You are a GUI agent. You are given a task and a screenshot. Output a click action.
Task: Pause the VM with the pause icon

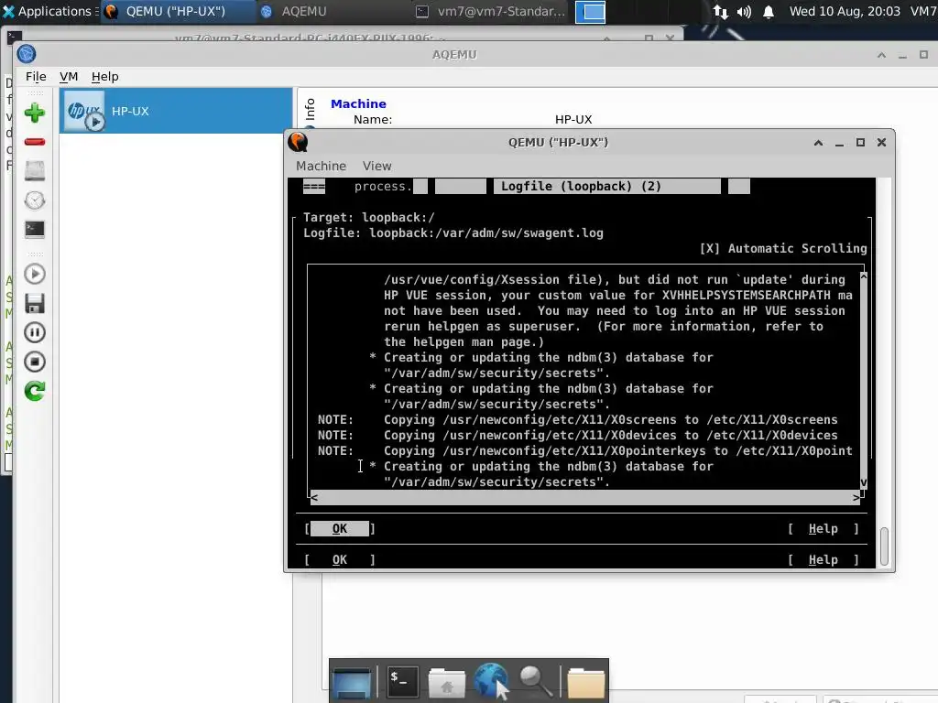click(35, 332)
